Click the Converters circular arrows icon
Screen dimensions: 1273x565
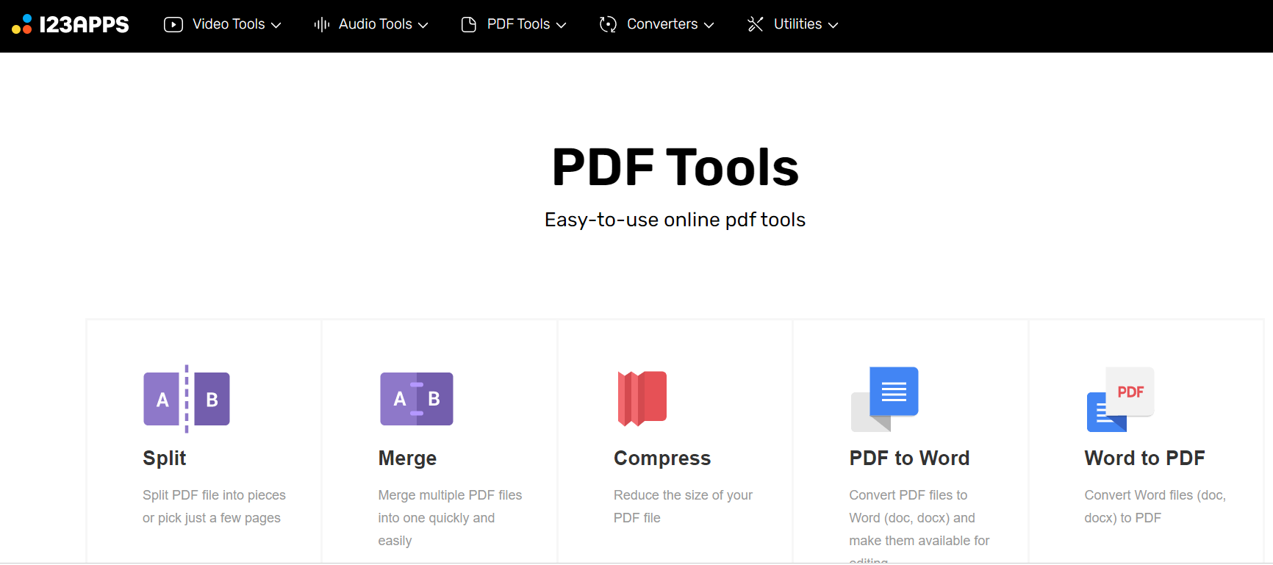click(x=608, y=24)
